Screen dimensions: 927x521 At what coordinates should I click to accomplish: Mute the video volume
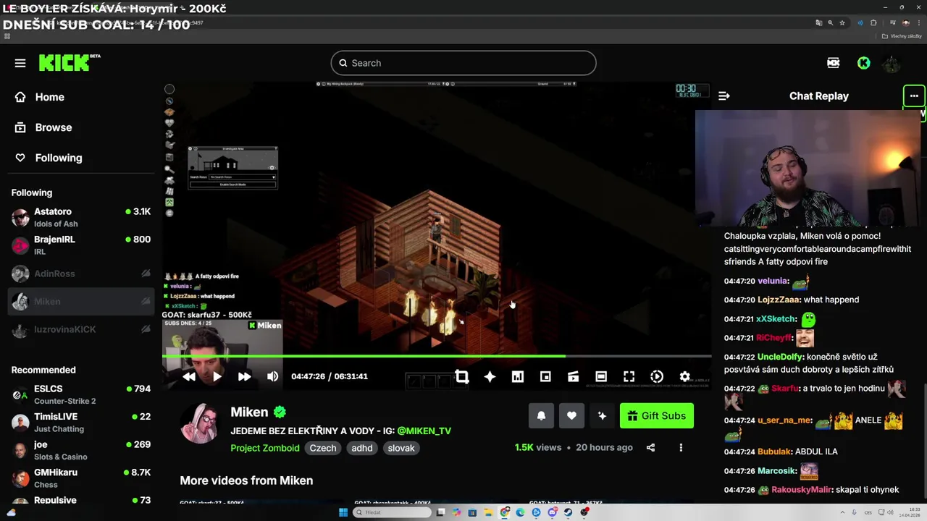tap(272, 376)
